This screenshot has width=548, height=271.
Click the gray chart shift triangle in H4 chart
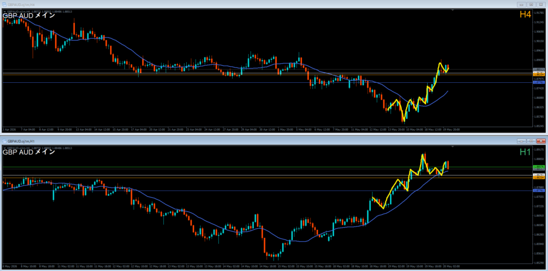point(453,11)
